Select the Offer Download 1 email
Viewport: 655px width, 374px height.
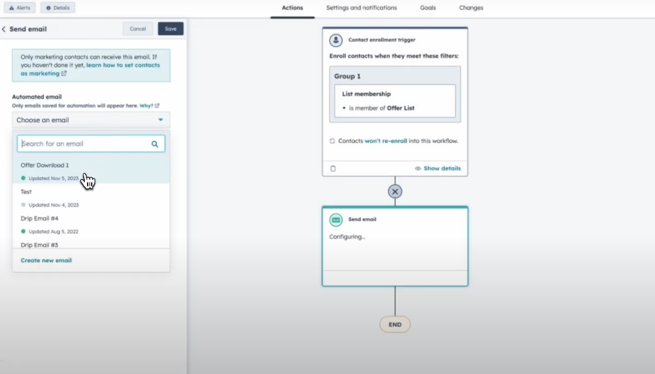coord(91,170)
